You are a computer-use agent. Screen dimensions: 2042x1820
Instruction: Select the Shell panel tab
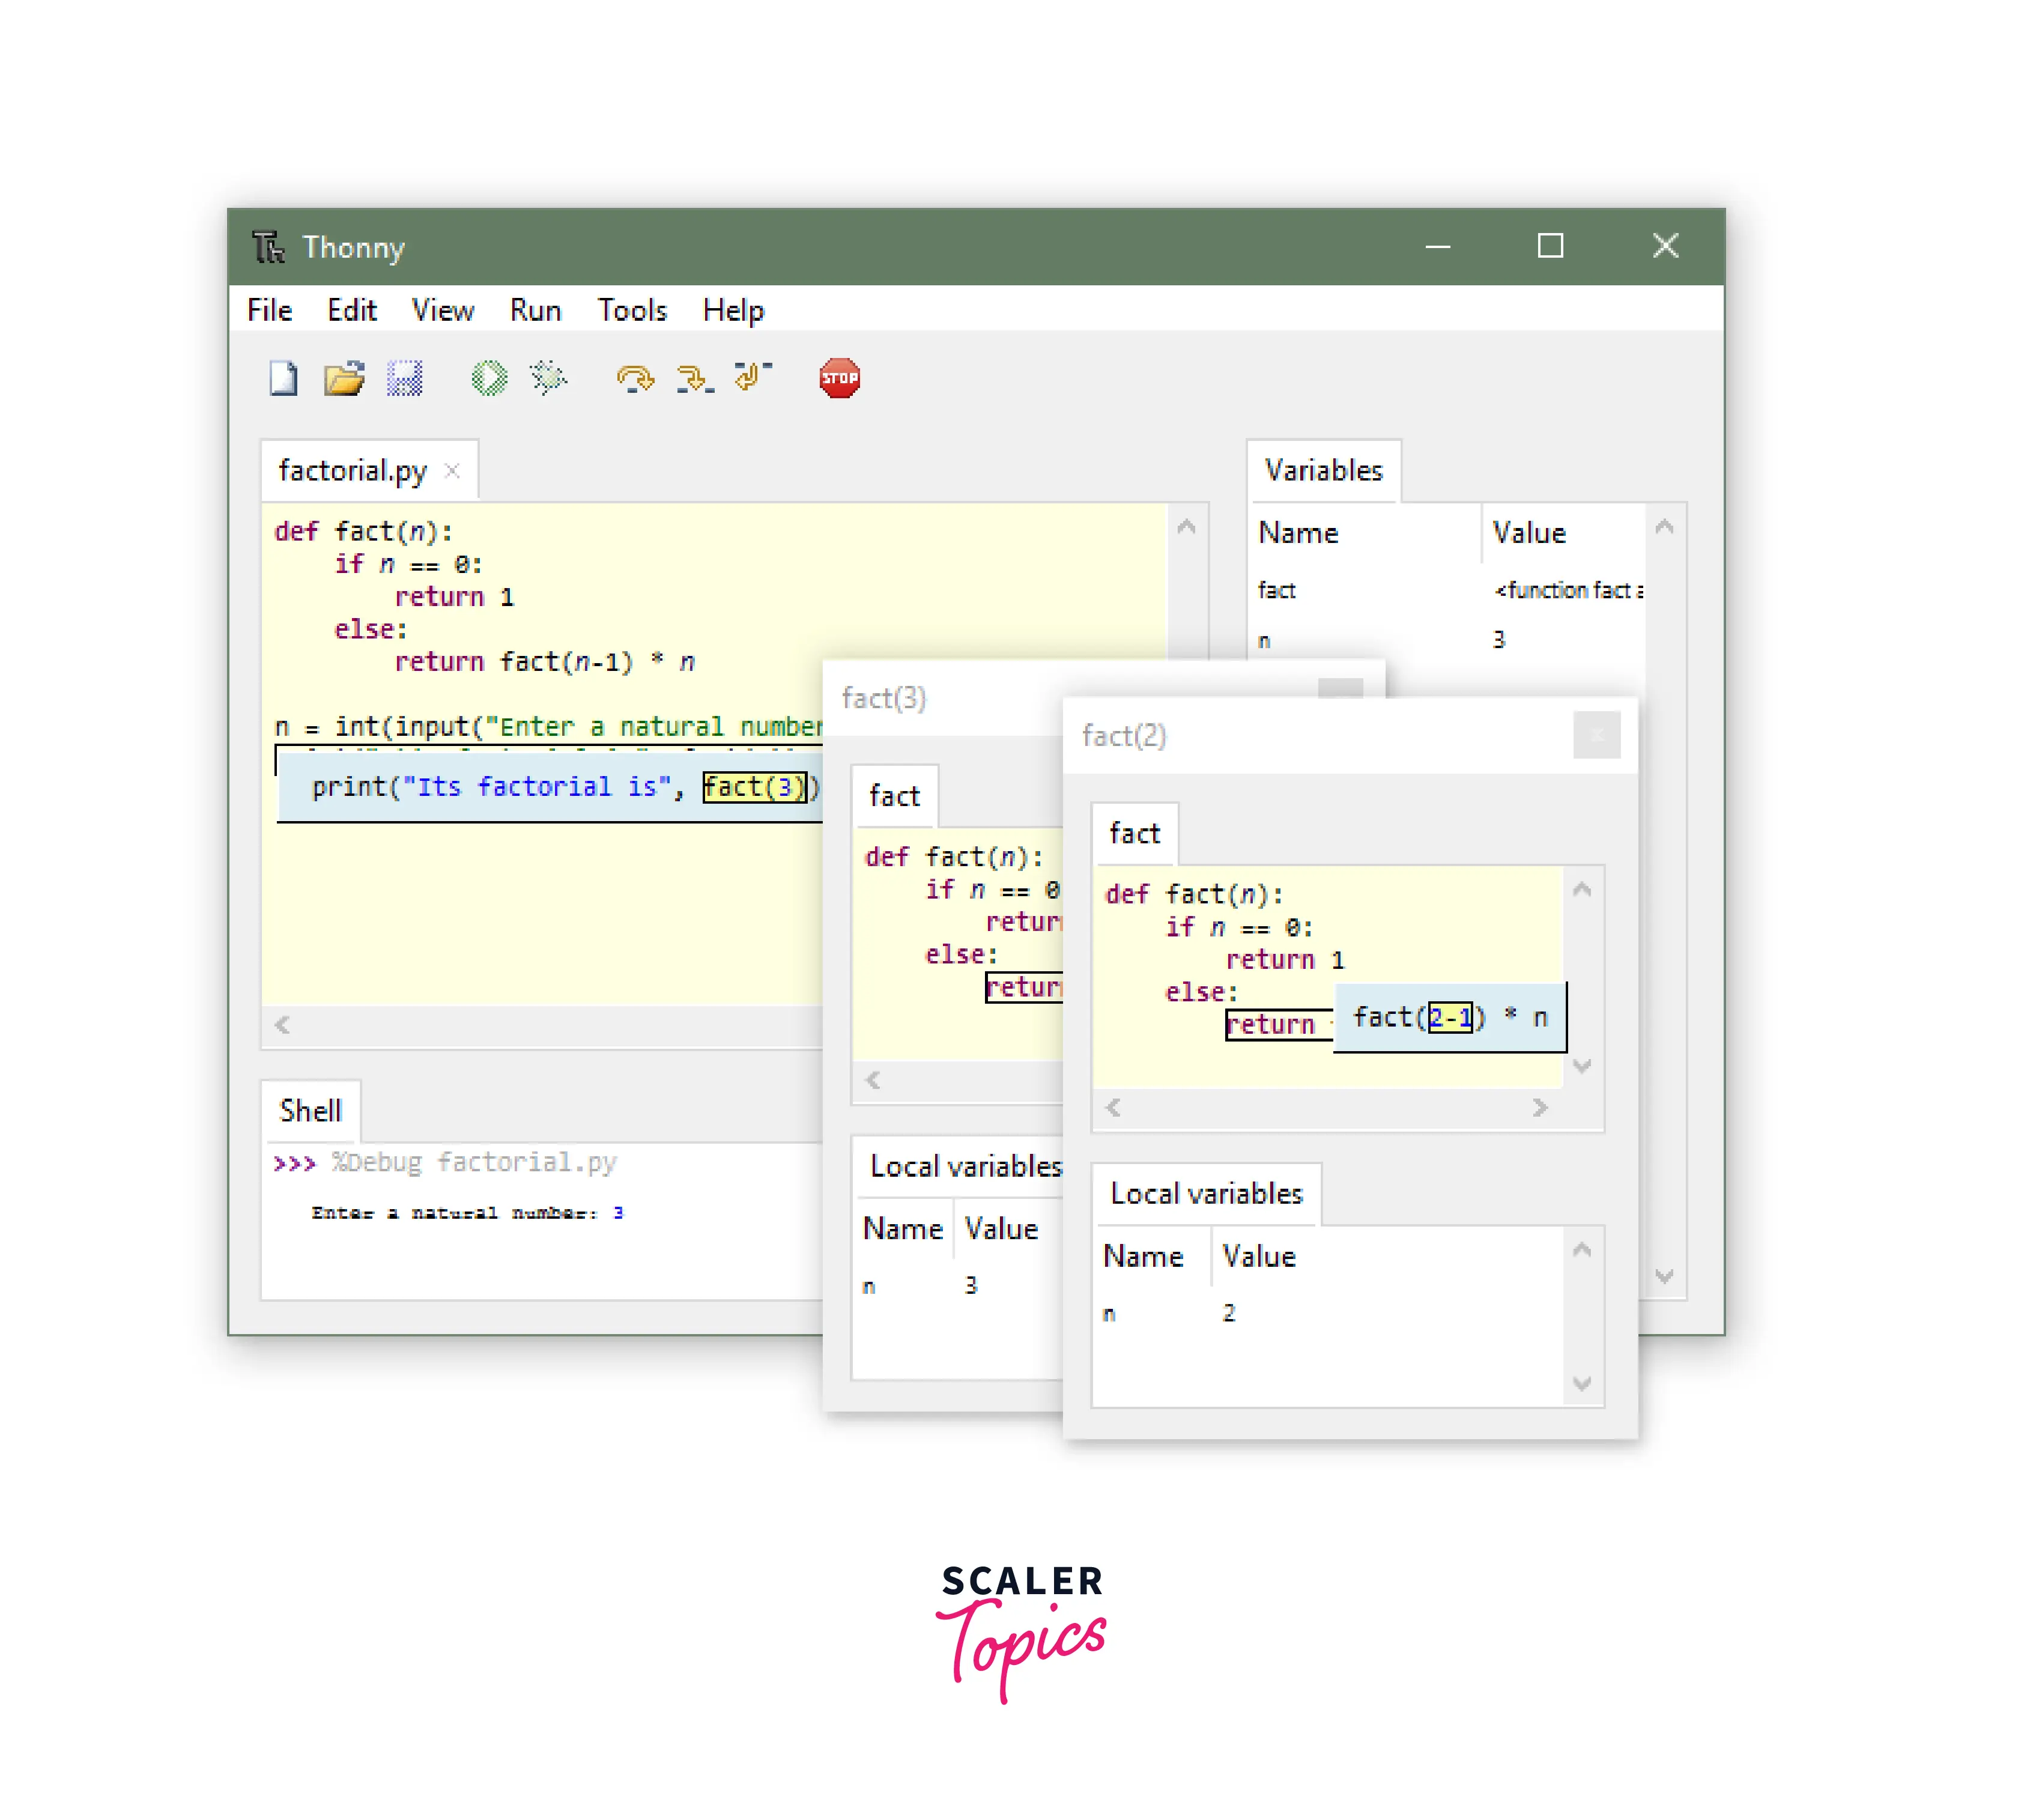310,1111
